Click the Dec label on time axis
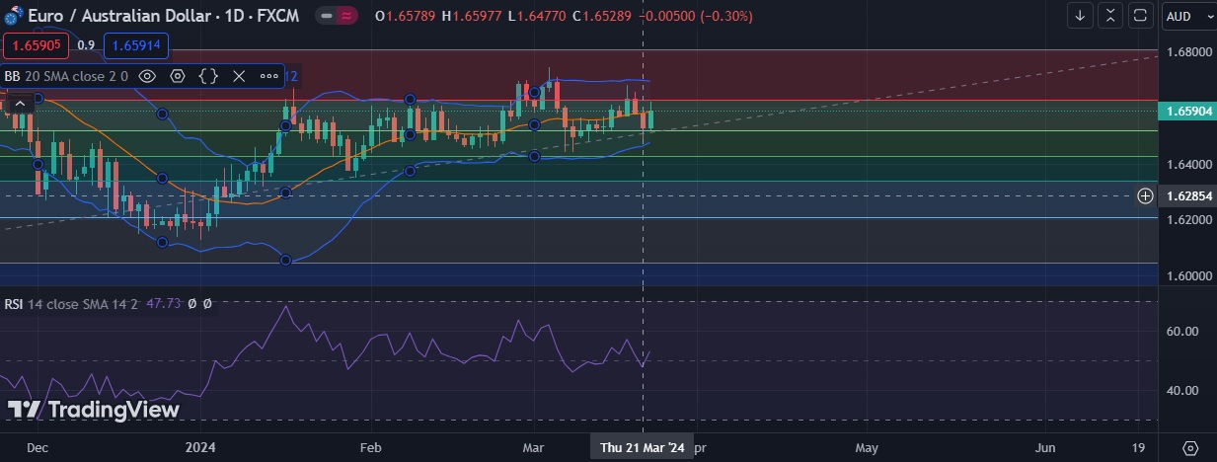The image size is (1217, 462). pos(37,447)
